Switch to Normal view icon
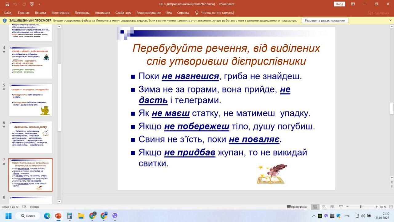Image resolution: width=394 pixels, height=222 pixels. coord(315,207)
